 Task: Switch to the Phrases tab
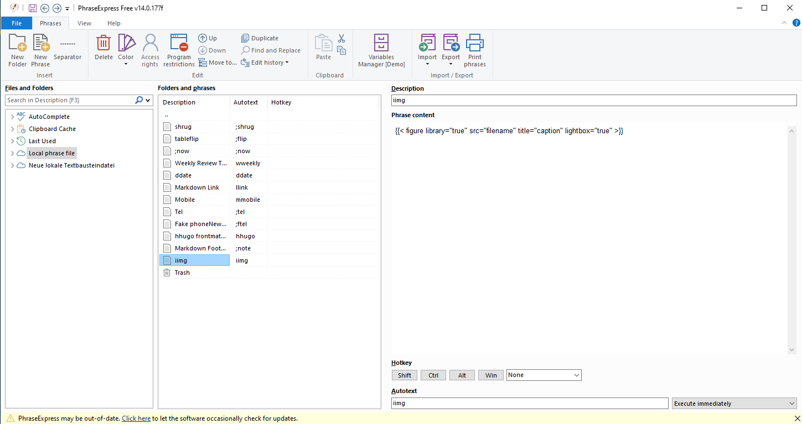[50, 23]
